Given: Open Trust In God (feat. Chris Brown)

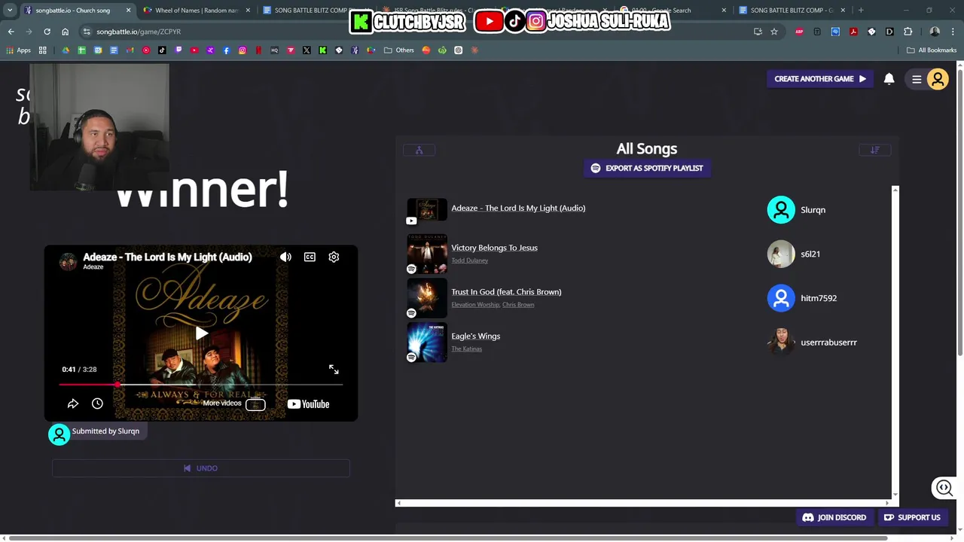Looking at the screenshot, I should [506, 291].
